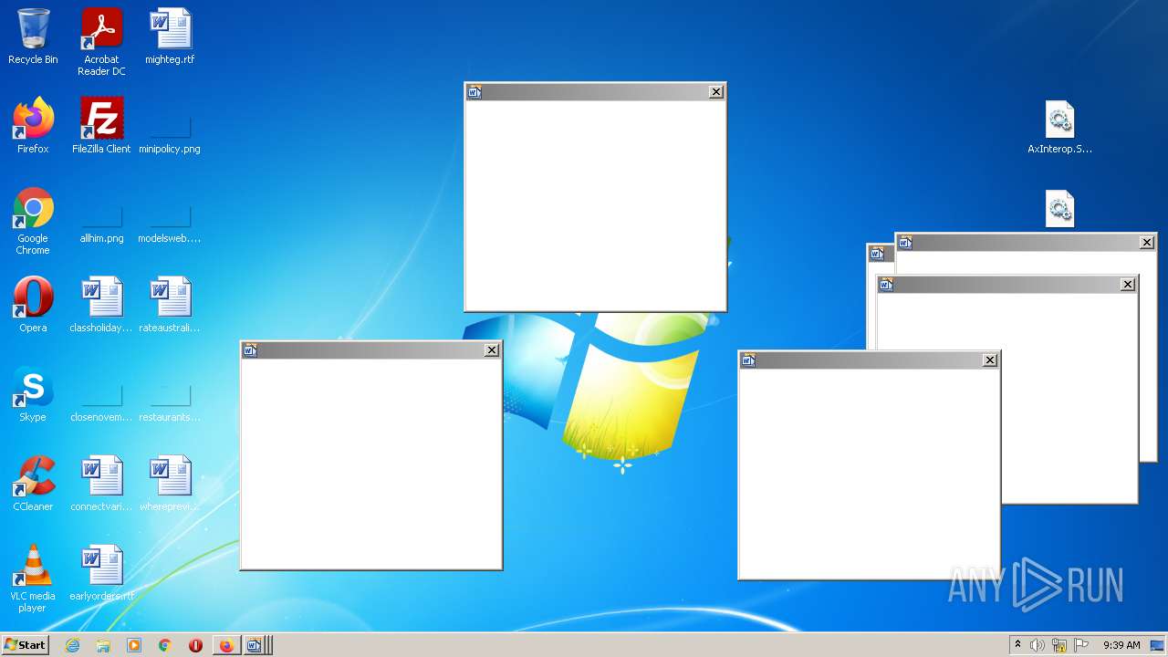Viewport: 1168px width, 657px height.
Task: Launch the VLC media player shortcut
Action: point(33,579)
